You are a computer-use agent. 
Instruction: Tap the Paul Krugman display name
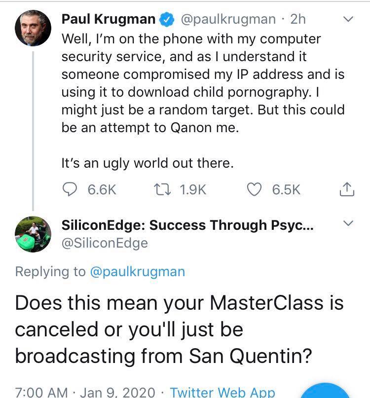click(x=109, y=19)
